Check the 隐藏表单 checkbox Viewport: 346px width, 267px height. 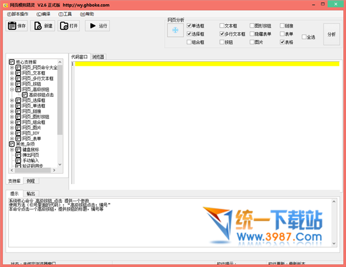point(252,34)
